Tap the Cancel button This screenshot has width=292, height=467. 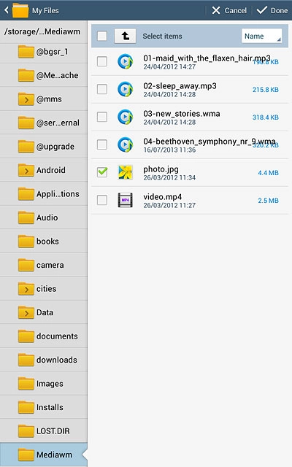pyautogui.click(x=229, y=10)
